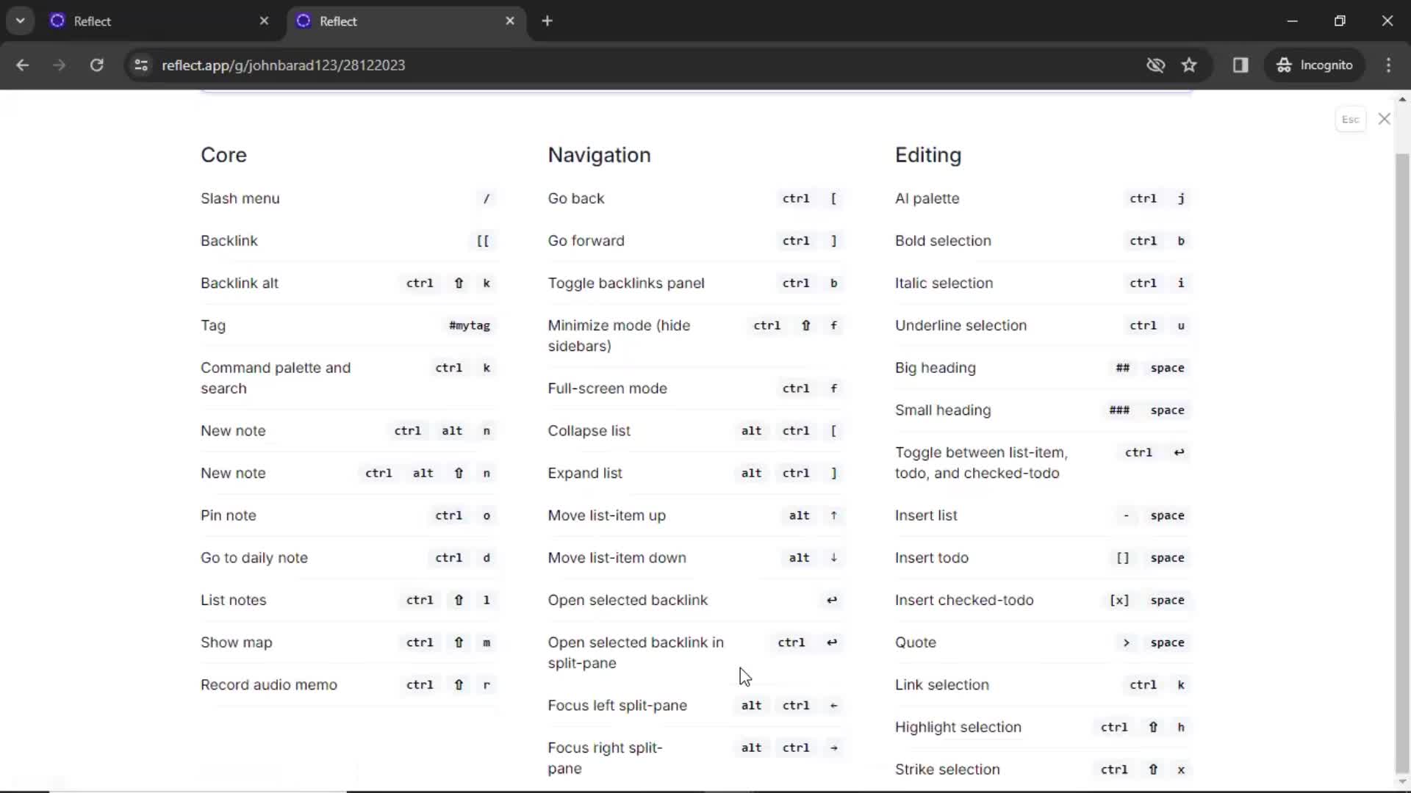This screenshot has height=793, width=1411.
Task: Toggle the backlinks panel with ctrl b
Action: [692, 283]
